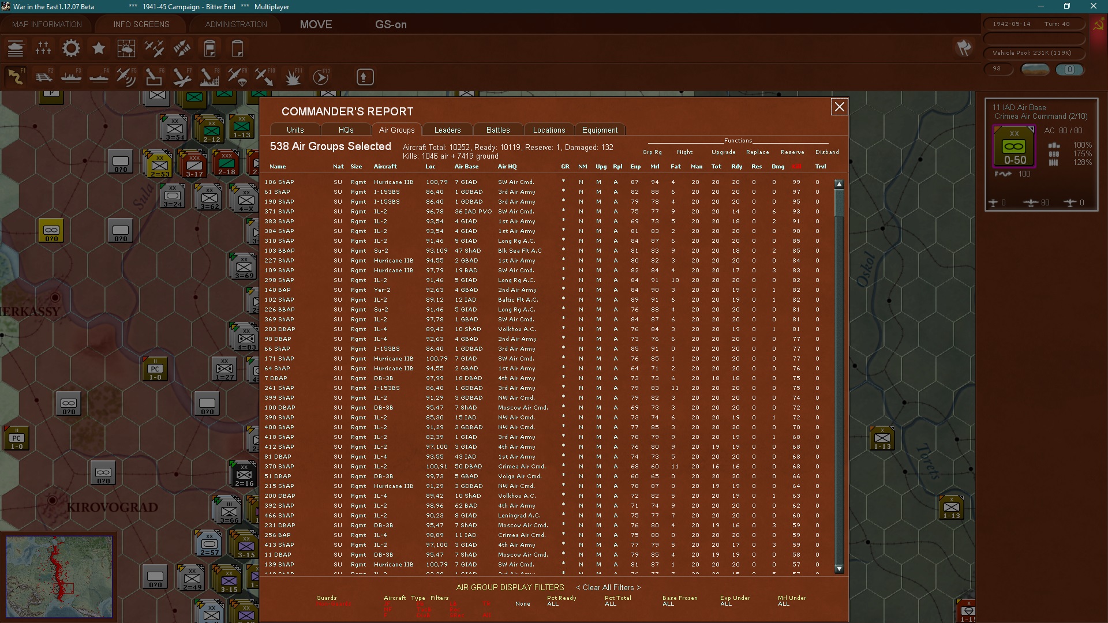Click the upload arrow box toolbar icon
The image size is (1108, 623).
[x=365, y=77]
